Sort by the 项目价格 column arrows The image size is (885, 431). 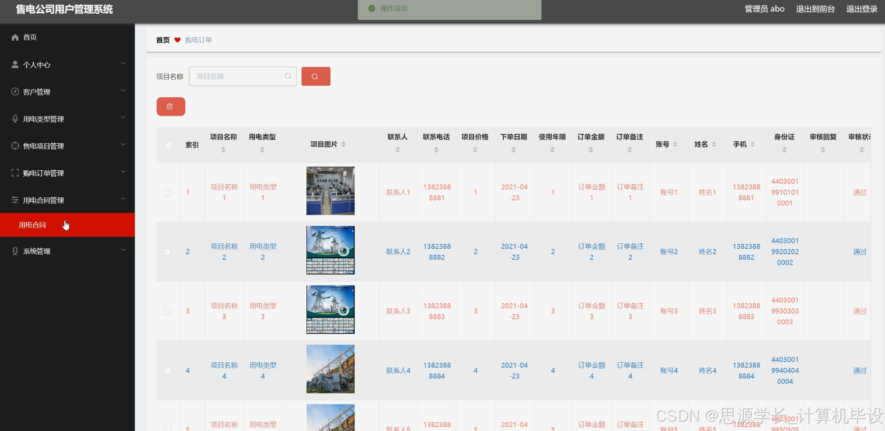(475, 150)
